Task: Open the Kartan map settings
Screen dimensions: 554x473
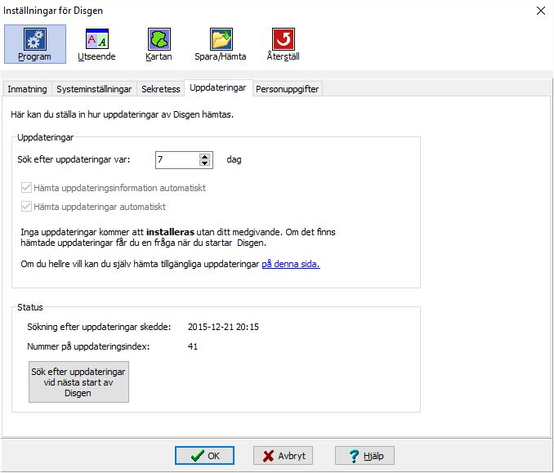Action: [159, 44]
